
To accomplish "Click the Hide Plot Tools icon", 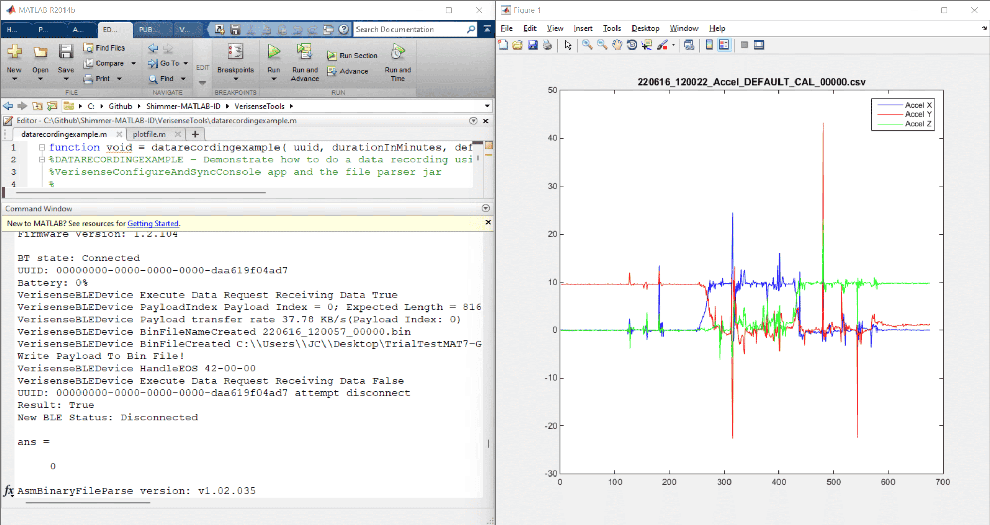I will tap(744, 45).
